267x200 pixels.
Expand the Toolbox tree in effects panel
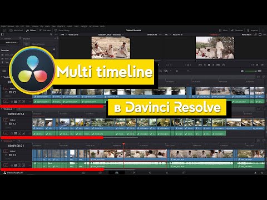(x=2, y=38)
